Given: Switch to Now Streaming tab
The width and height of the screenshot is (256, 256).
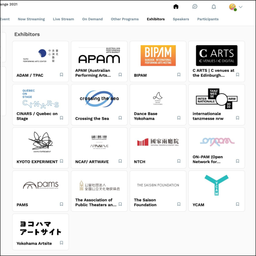Looking at the screenshot, I should coord(31,19).
